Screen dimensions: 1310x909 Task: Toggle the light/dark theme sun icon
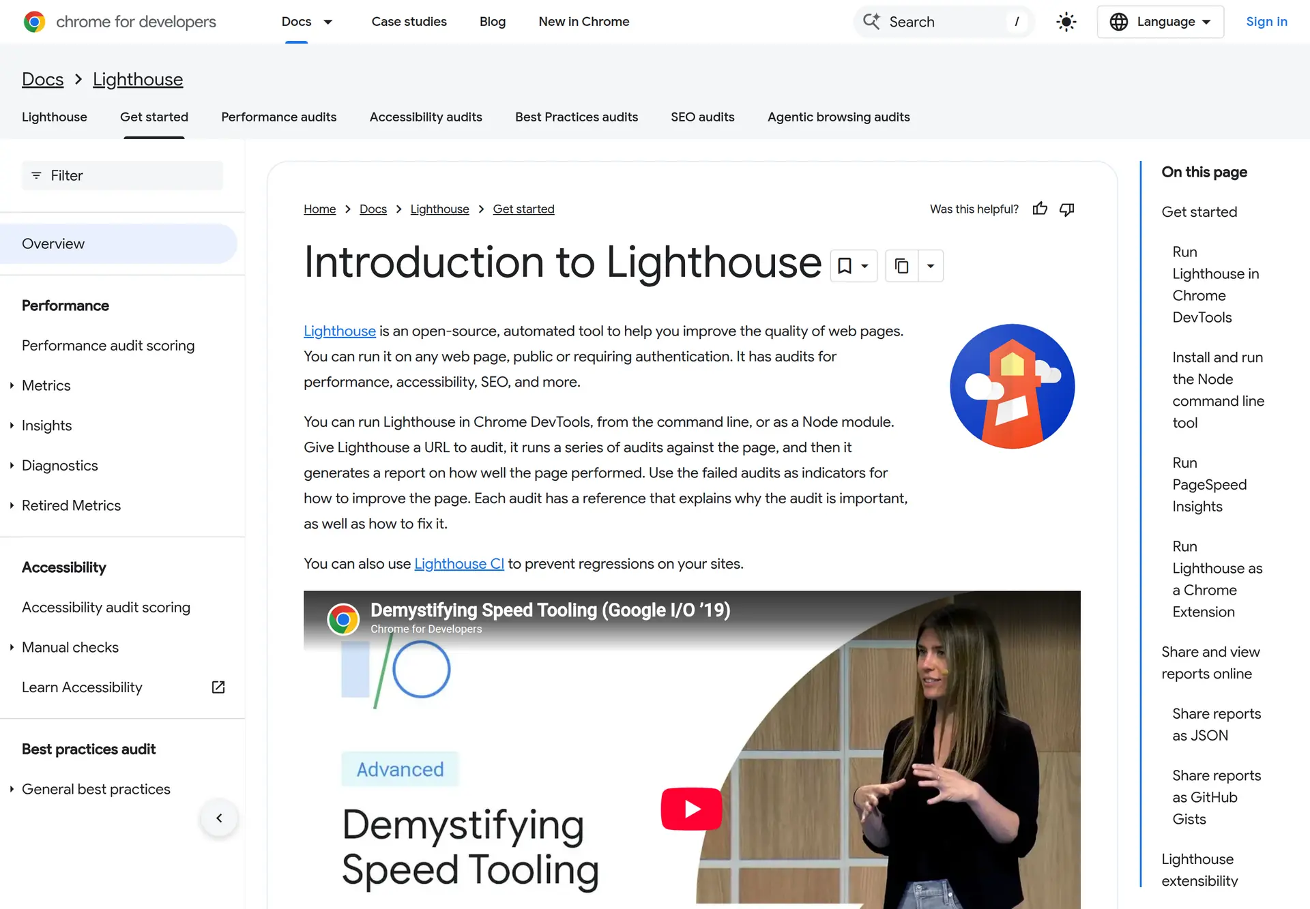coord(1066,22)
